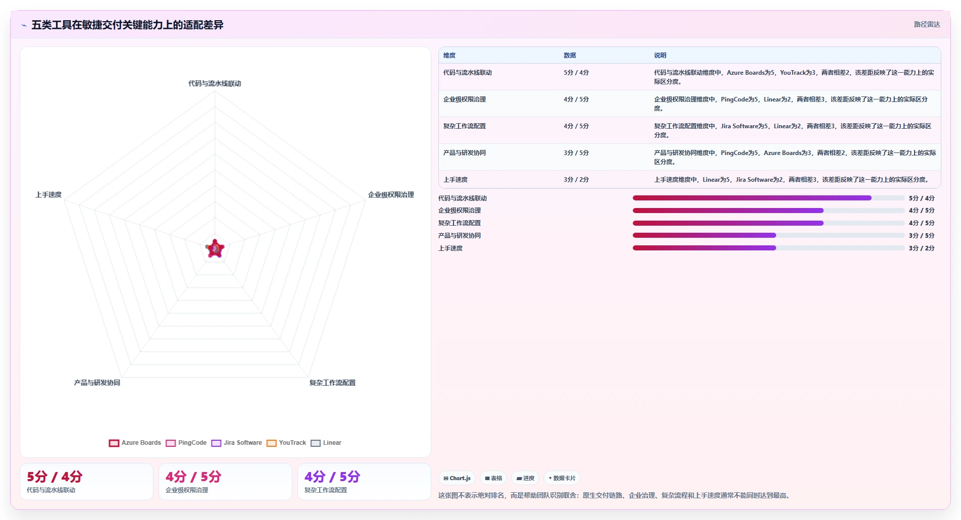Select table cell 企业级权限治理
Screen dimensions: 961x520
pos(465,99)
